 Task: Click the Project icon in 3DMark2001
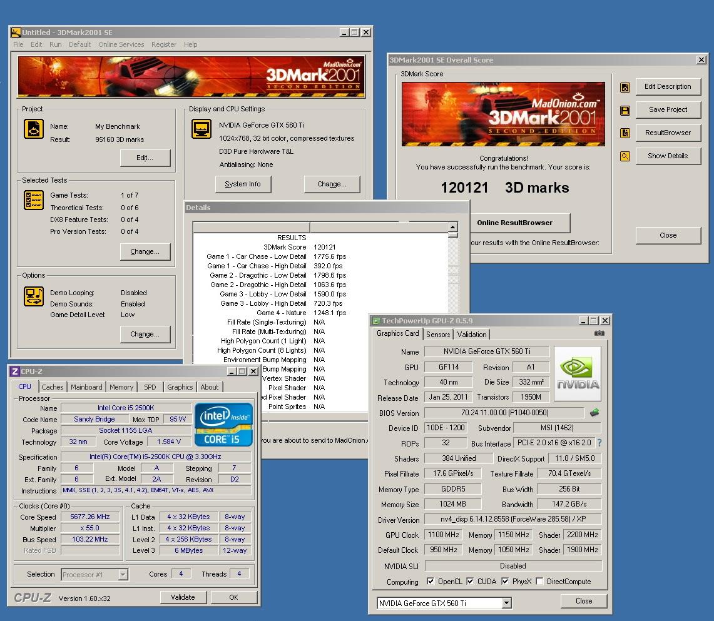pos(34,129)
